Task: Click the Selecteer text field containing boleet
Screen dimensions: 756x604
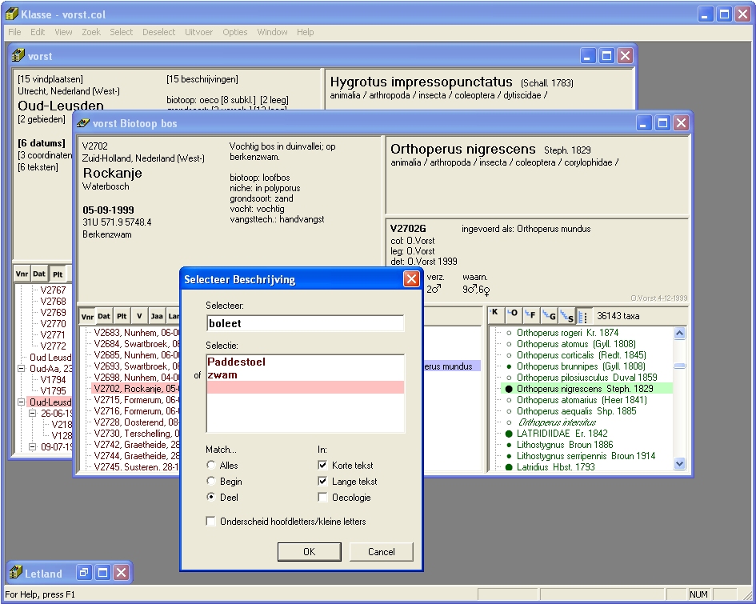Action: (x=304, y=324)
